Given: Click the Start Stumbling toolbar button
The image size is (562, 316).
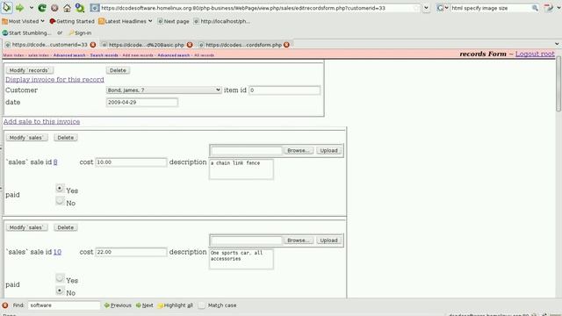Looking at the screenshot, I should coord(27,32).
